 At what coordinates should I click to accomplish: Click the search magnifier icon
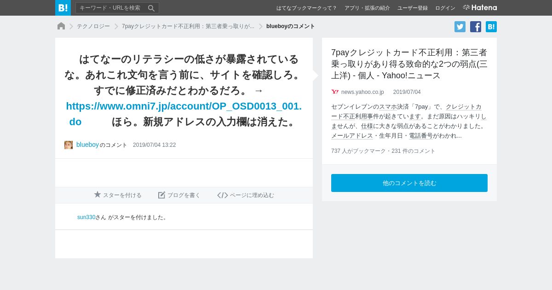[151, 8]
